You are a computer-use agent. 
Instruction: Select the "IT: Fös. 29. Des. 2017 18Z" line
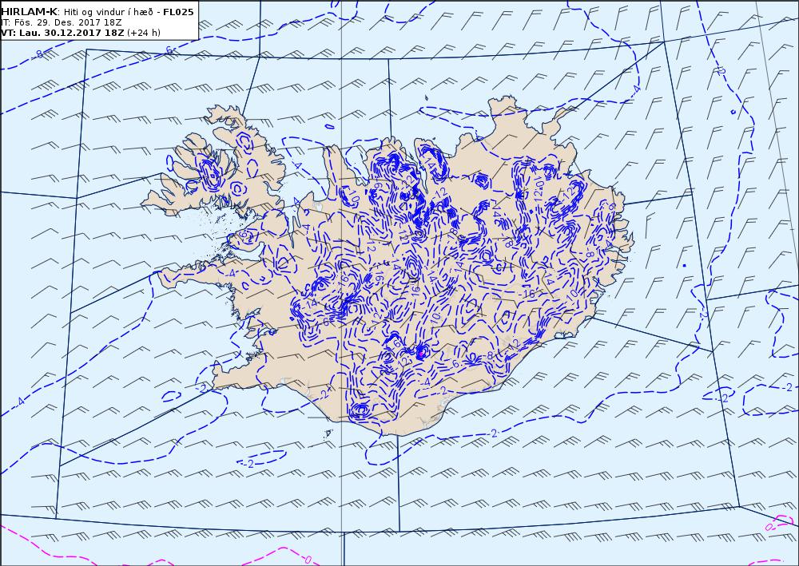point(62,22)
